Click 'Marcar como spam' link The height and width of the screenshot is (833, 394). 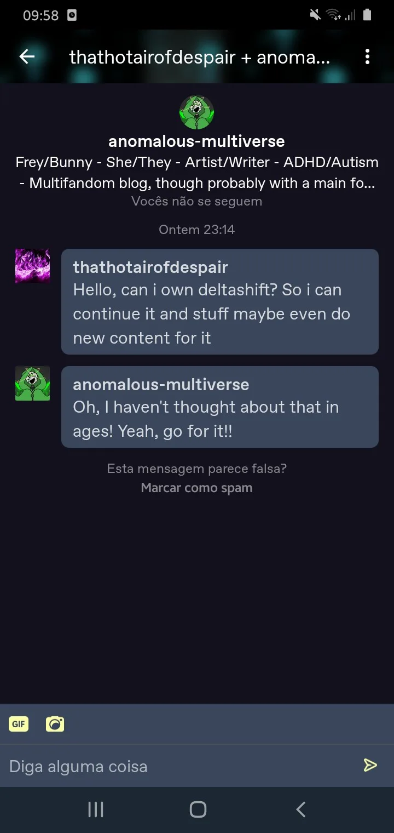pos(196,488)
